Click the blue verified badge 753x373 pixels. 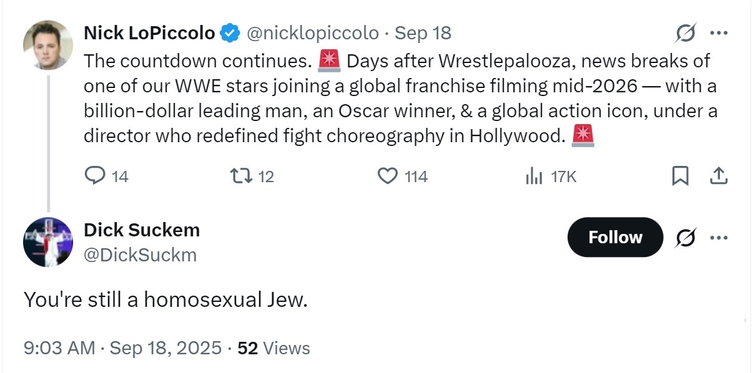point(231,33)
